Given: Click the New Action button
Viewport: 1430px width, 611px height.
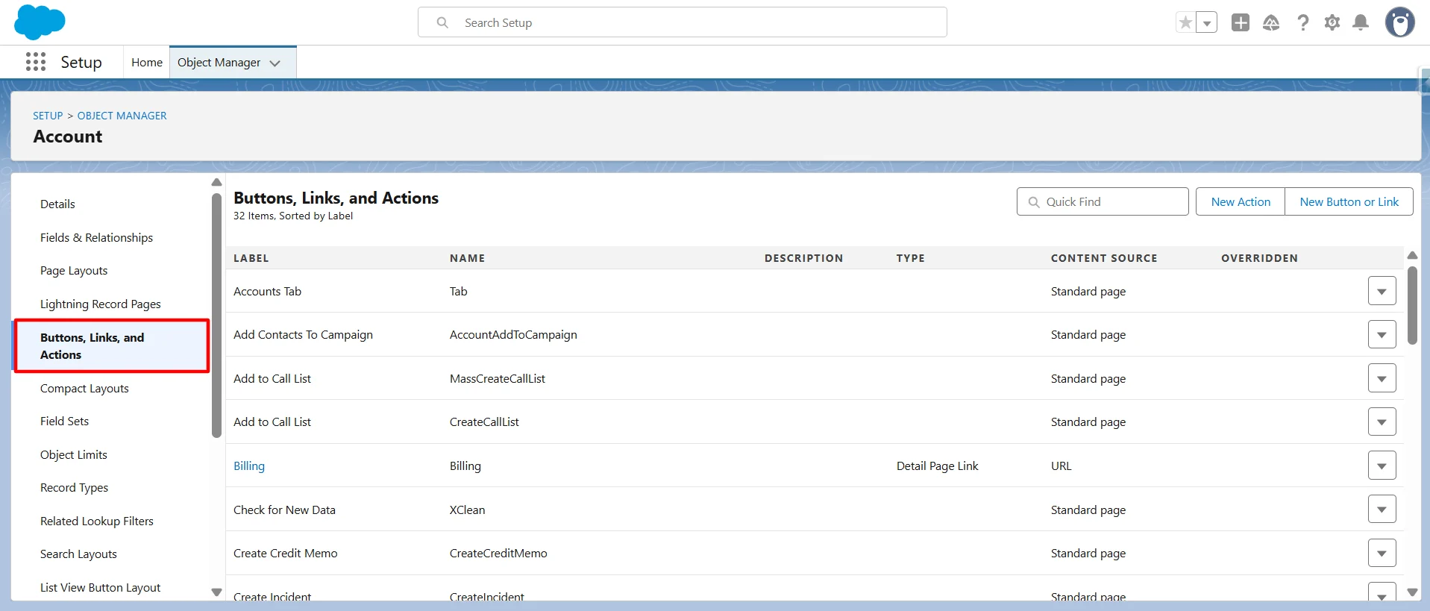Looking at the screenshot, I should [x=1241, y=201].
